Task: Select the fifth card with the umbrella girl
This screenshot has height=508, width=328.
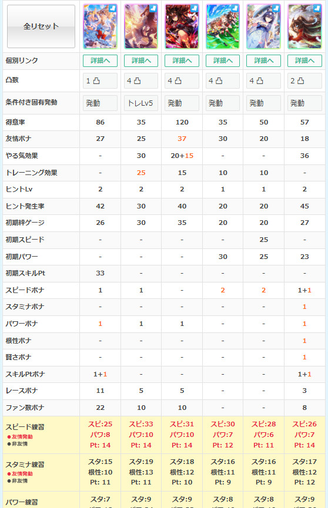Action: (264, 26)
